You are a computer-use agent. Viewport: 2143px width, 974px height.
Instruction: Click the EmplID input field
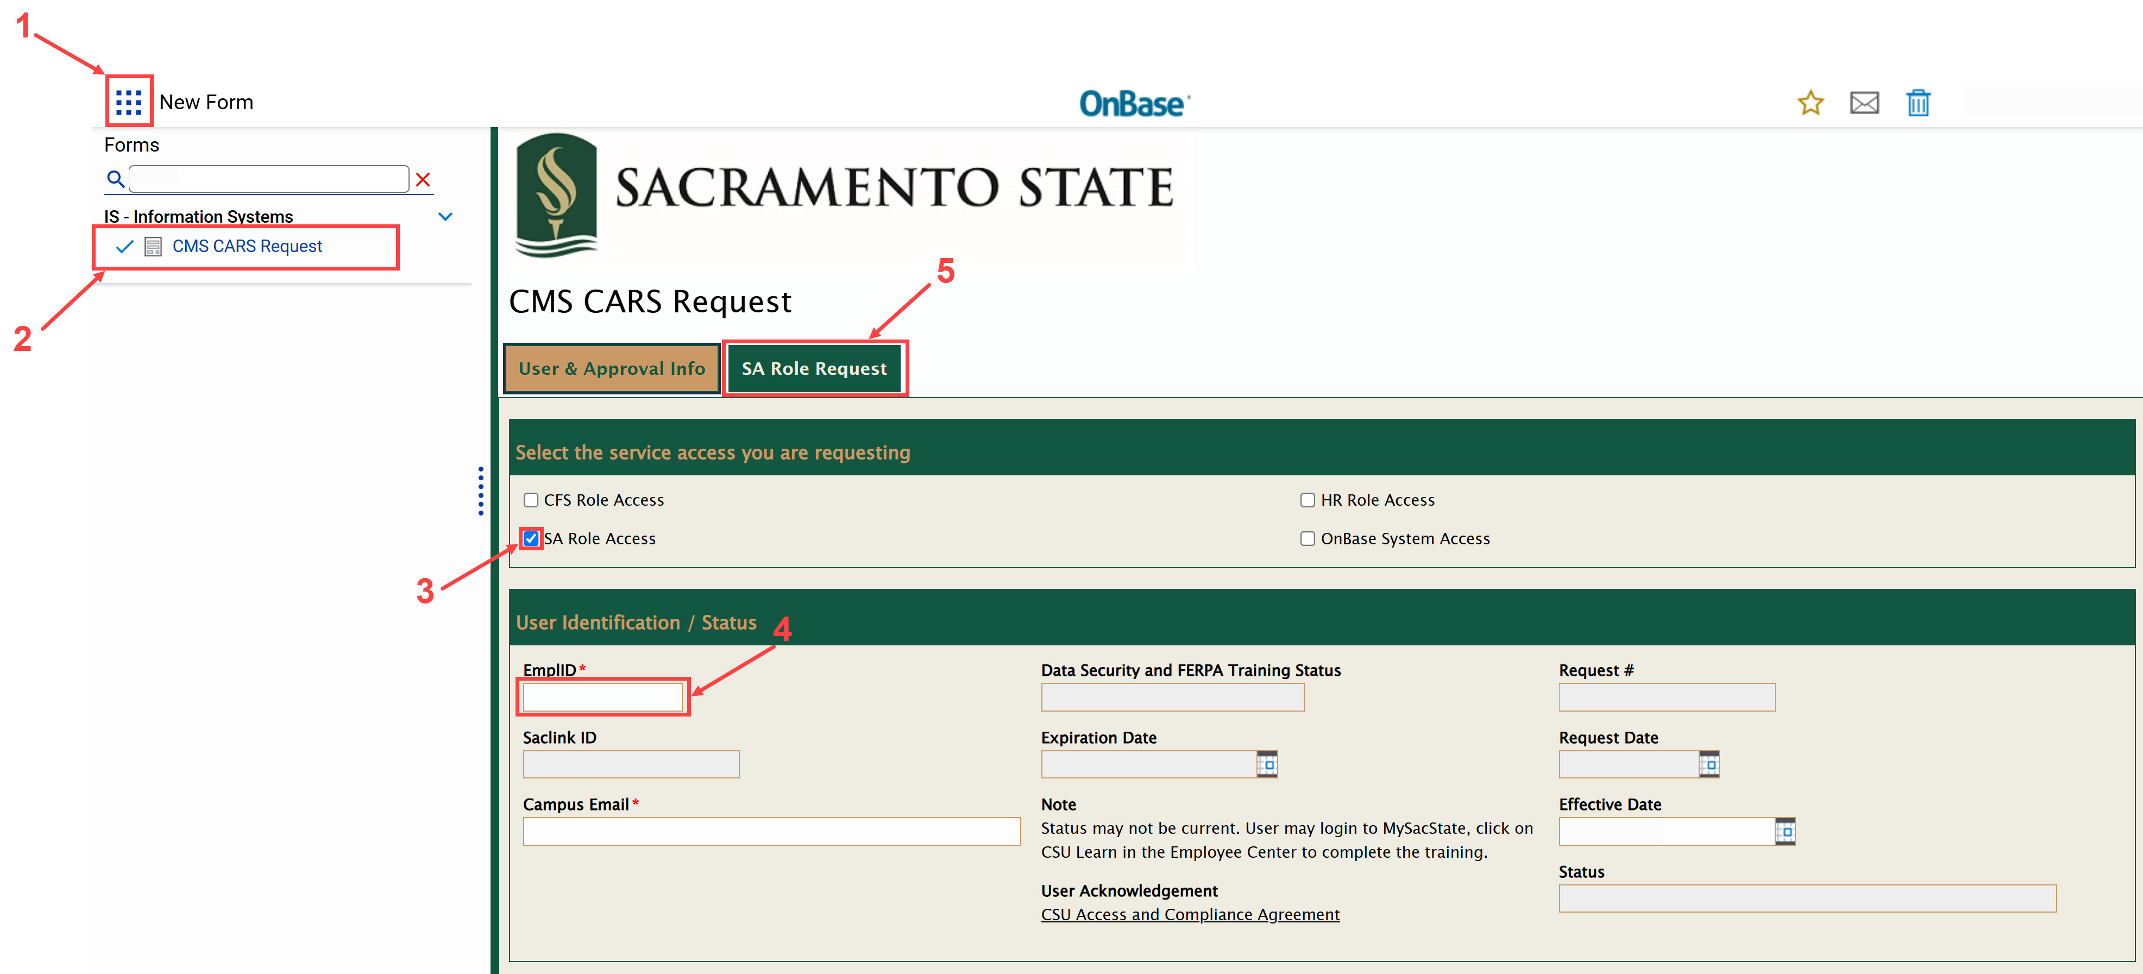pyautogui.click(x=603, y=697)
